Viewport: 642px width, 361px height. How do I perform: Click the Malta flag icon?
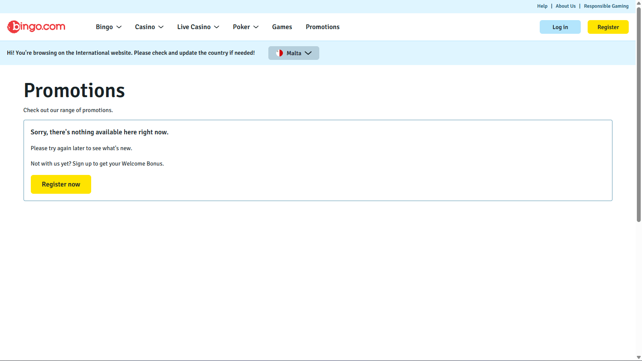point(279,53)
